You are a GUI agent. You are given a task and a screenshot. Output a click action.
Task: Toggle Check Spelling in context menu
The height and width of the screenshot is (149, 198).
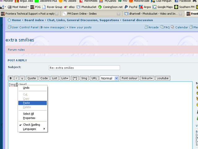pos(31,125)
